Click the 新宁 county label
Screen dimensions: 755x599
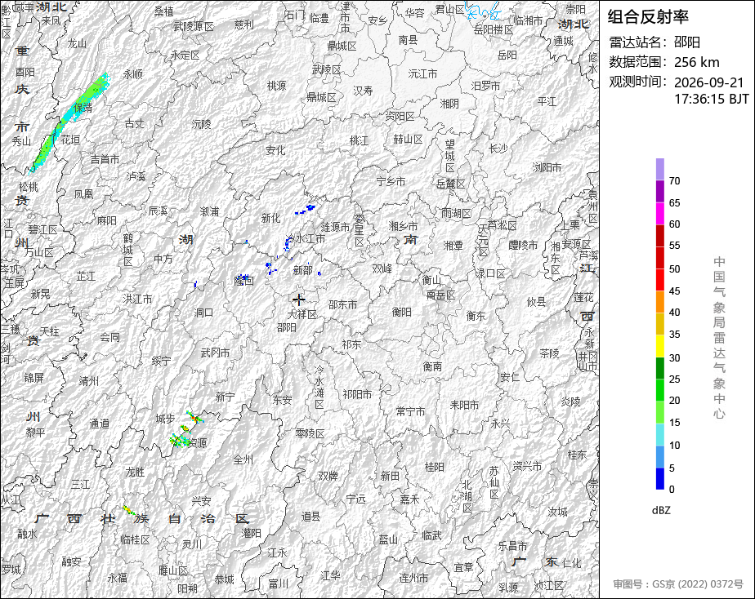coord(225,397)
